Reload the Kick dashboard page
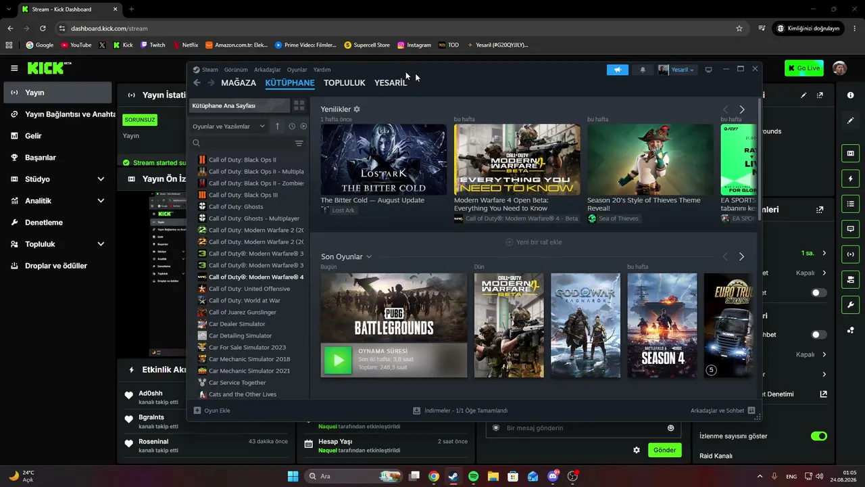The image size is (865, 487). click(43, 28)
